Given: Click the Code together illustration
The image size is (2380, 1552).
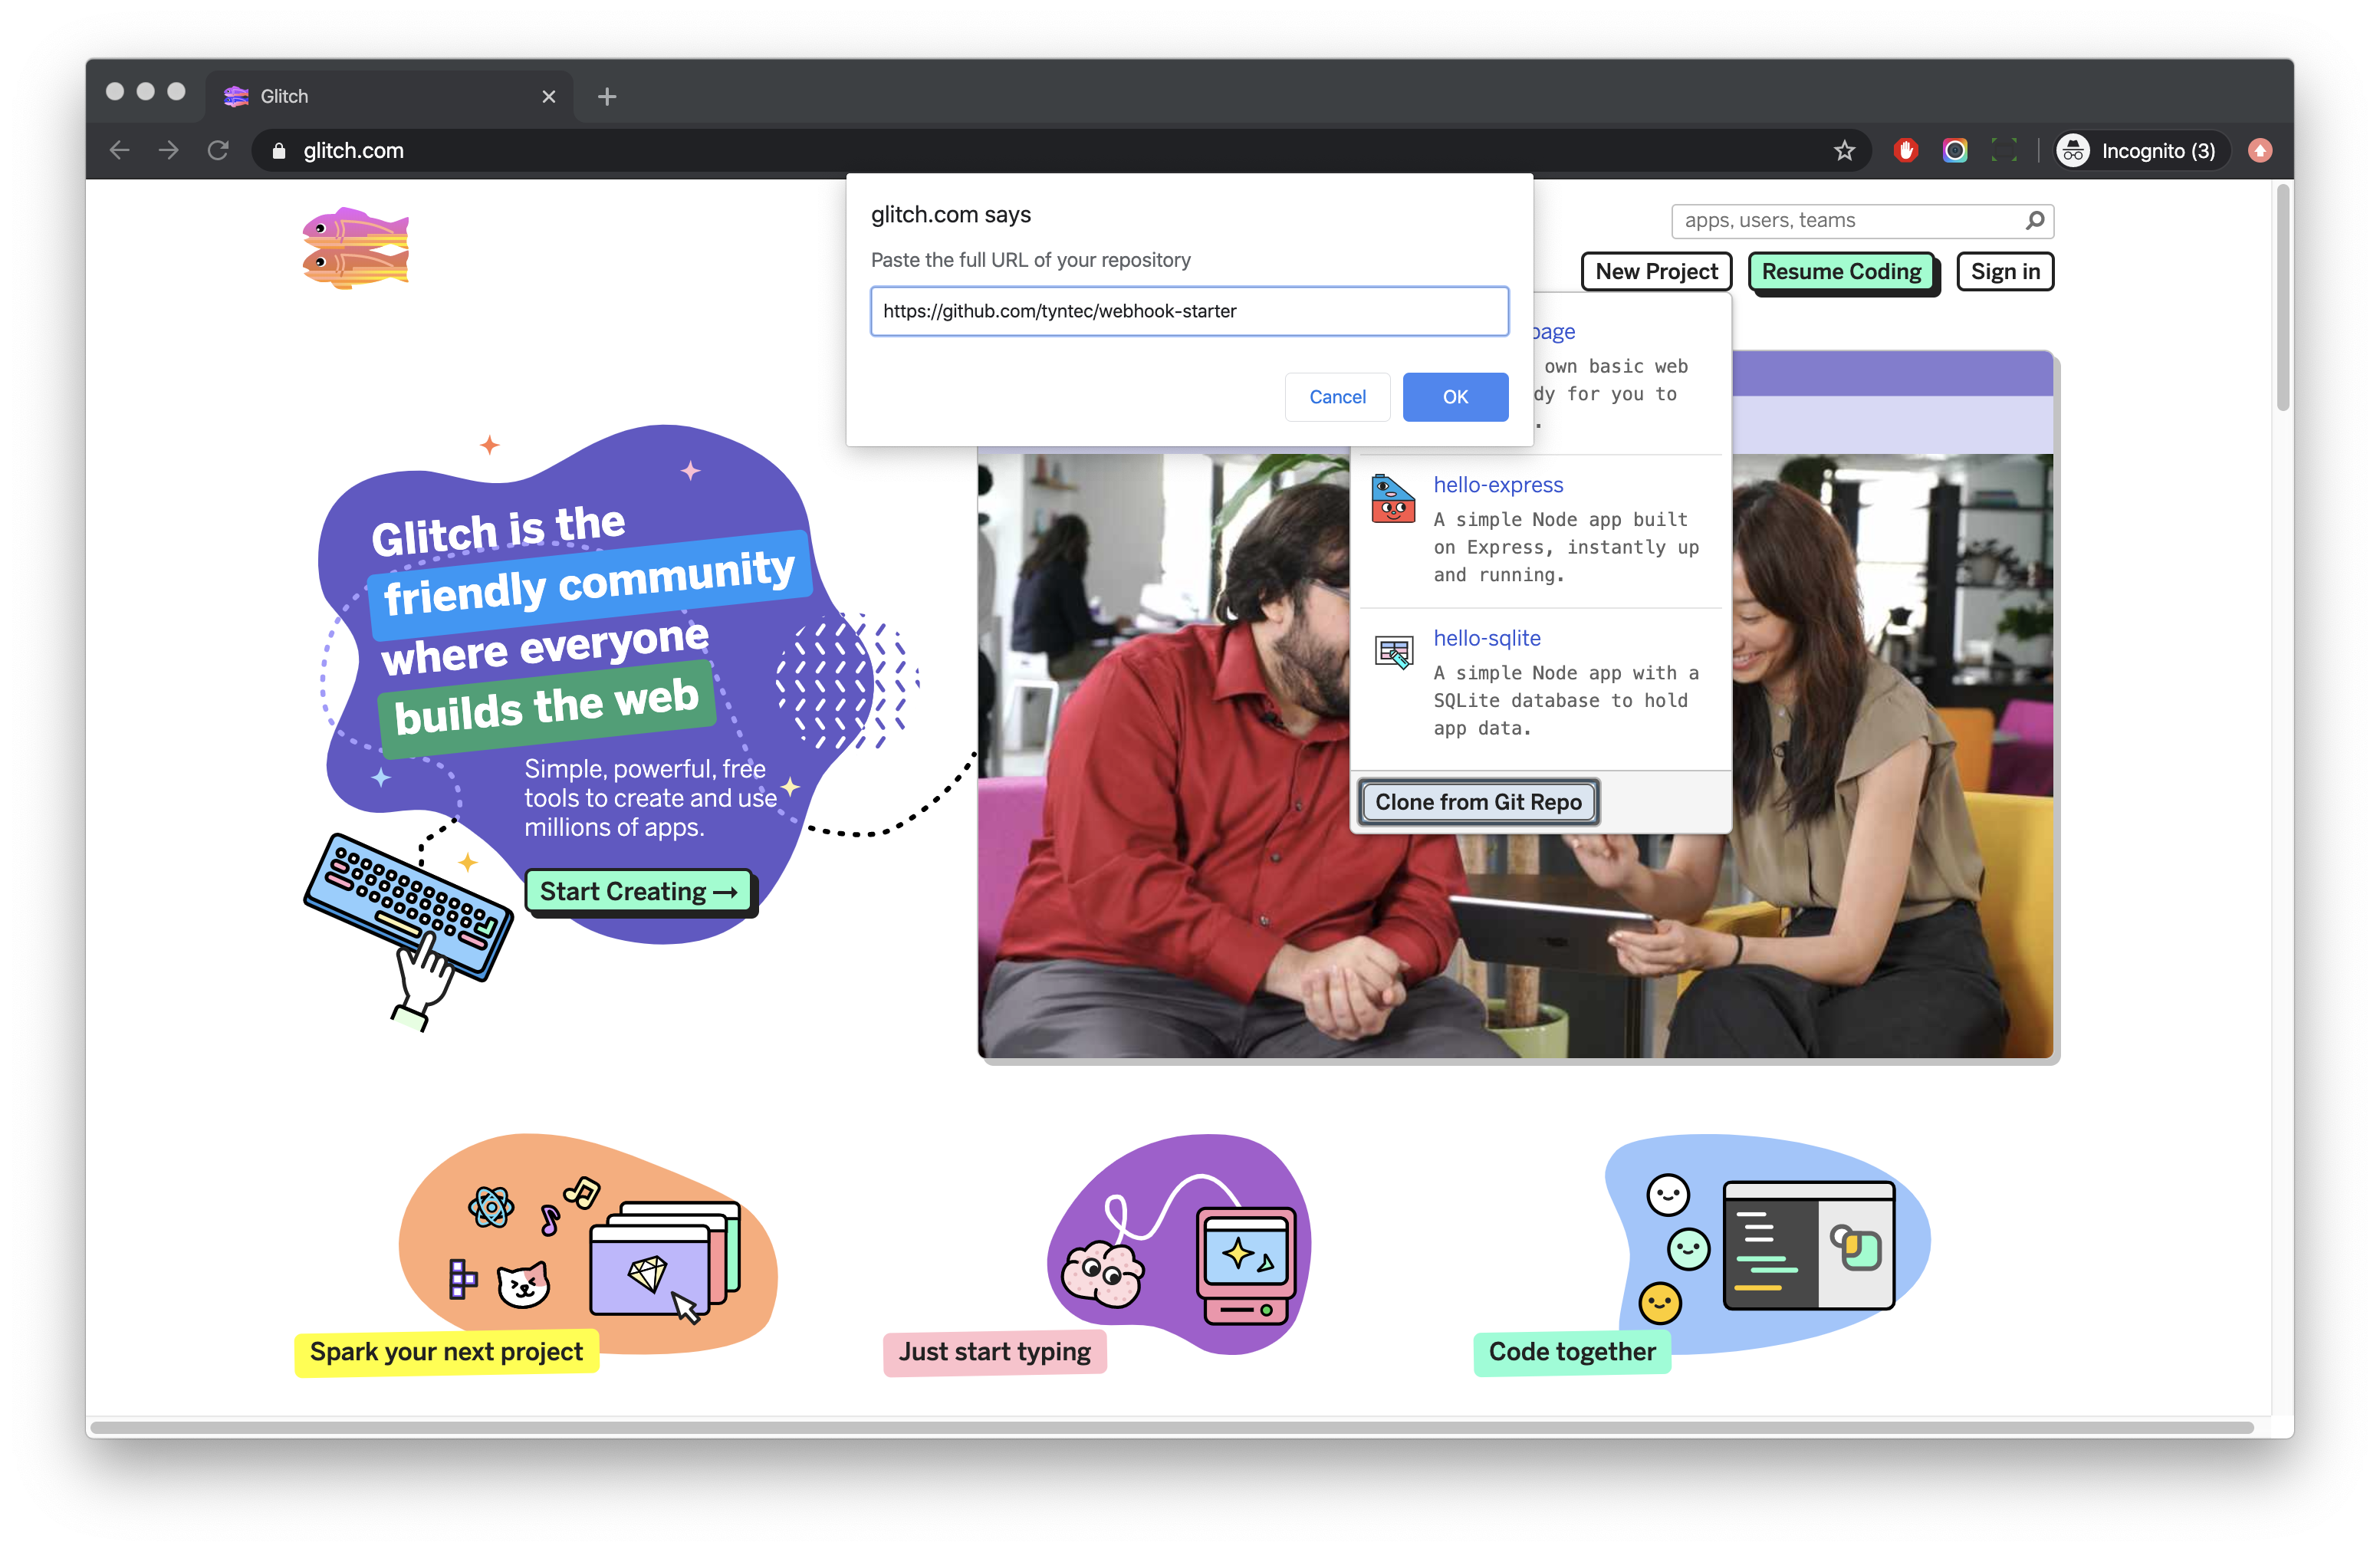Looking at the screenshot, I should coord(1767,1245).
